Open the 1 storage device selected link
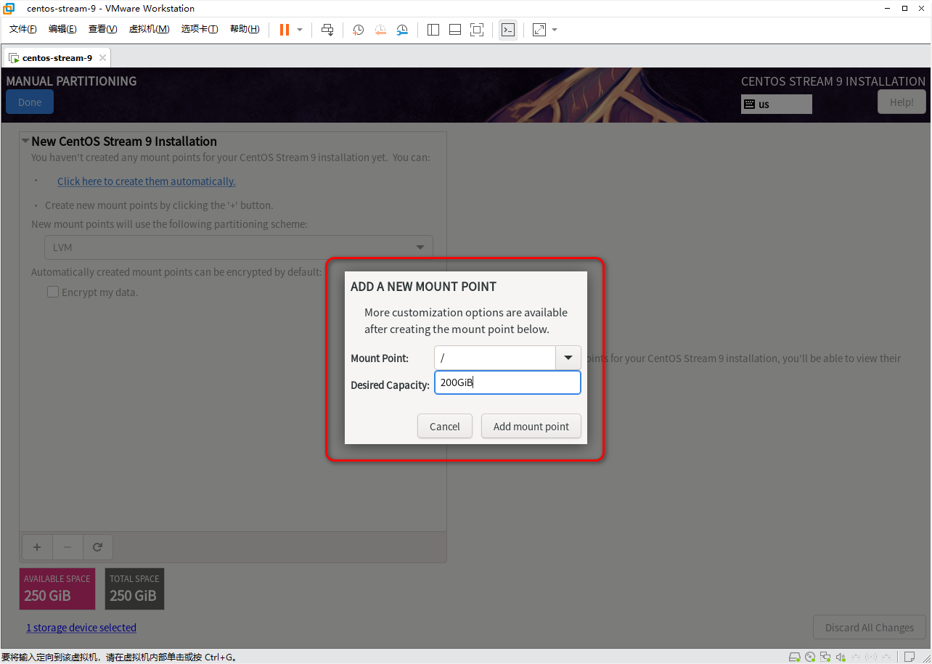The width and height of the screenshot is (932, 664). tap(81, 628)
